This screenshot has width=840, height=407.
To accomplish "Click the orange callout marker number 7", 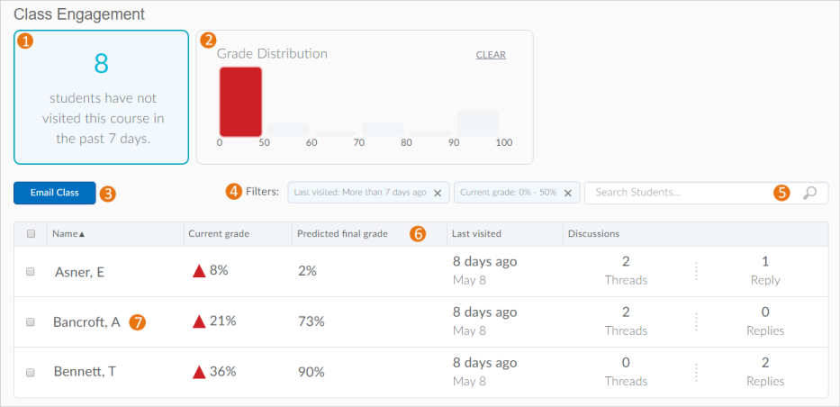I will (137, 321).
